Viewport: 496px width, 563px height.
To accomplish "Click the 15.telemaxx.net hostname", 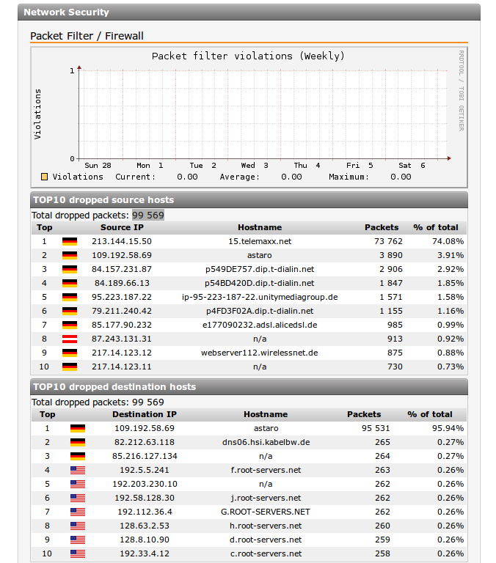I will coord(260,241).
